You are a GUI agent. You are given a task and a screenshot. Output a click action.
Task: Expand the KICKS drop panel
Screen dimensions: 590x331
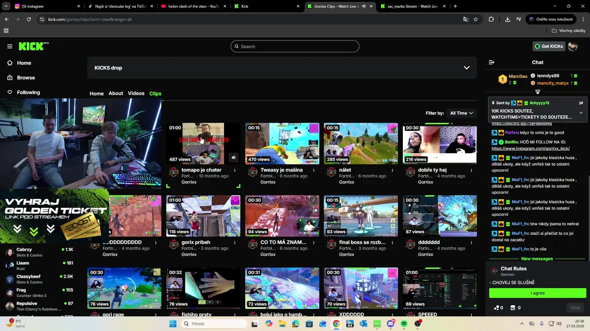pyautogui.click(x=466, y=68)
